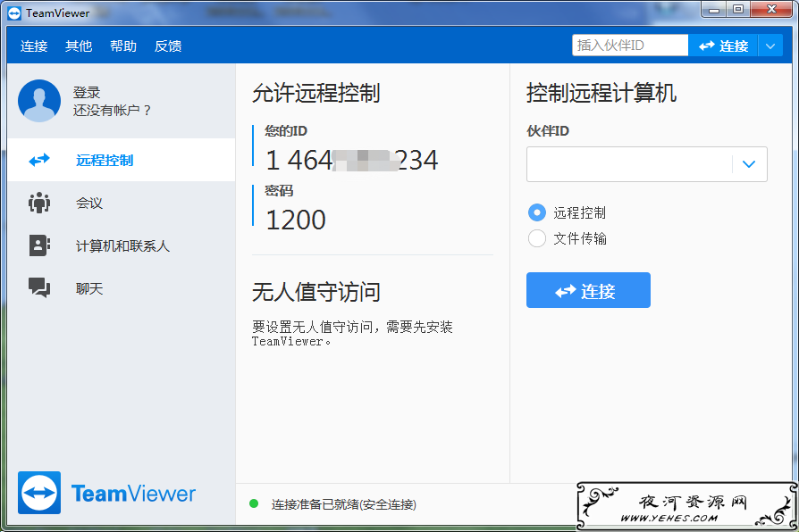
Task: Open the 伙伴ID history dropdown chevron
Action: 749,164
